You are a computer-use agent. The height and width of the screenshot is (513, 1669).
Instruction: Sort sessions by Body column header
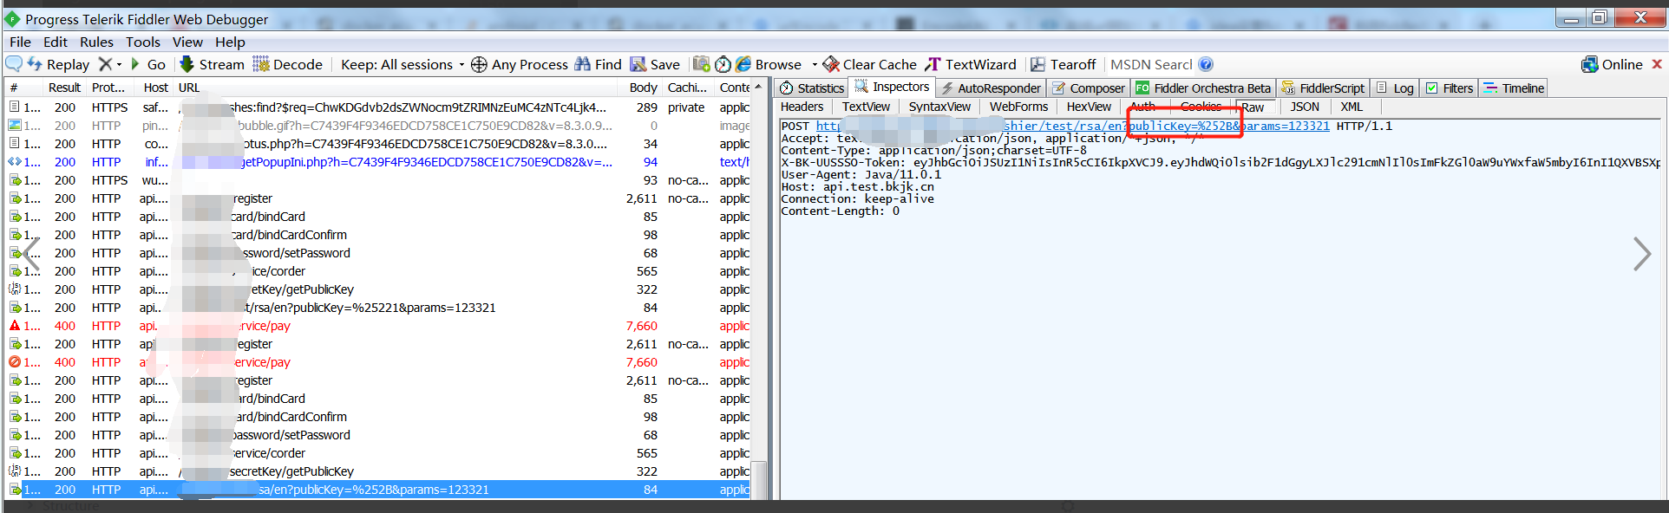point(643,88)
